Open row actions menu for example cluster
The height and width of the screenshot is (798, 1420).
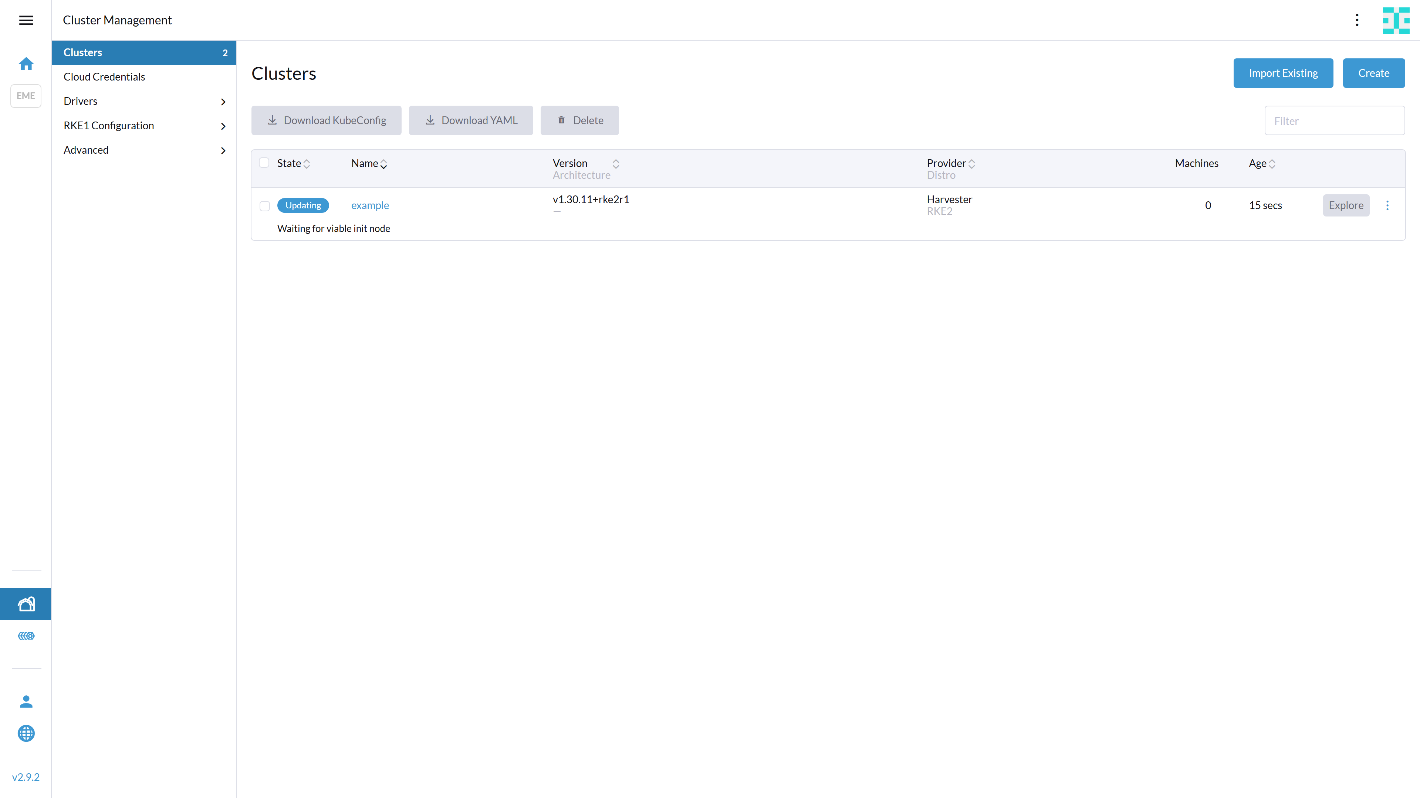click(1387, 205)
